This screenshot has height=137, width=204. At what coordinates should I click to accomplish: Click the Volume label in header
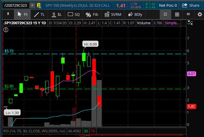click(x=144, y=23)
